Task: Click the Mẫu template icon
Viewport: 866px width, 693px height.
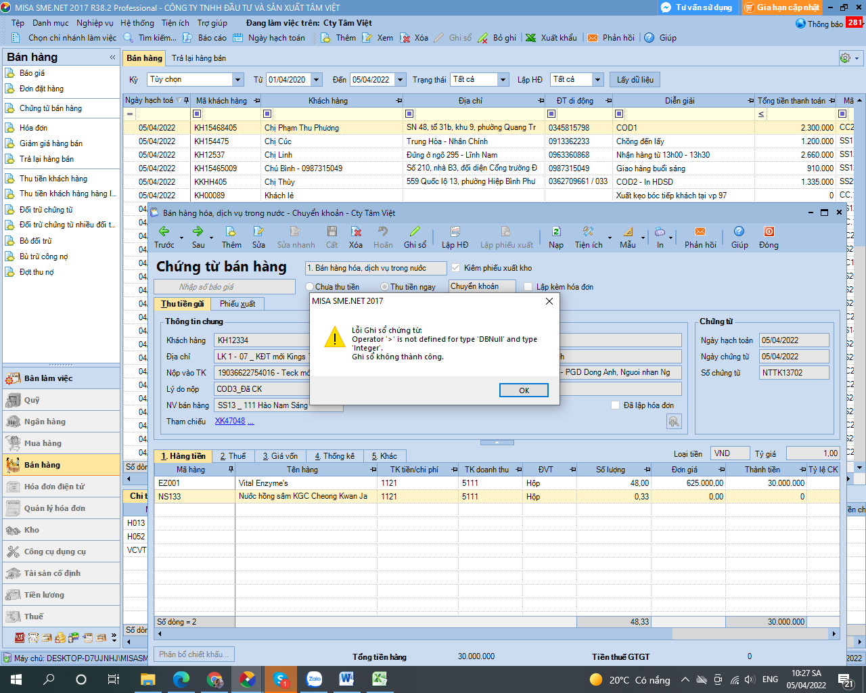Action: point(628,231)
